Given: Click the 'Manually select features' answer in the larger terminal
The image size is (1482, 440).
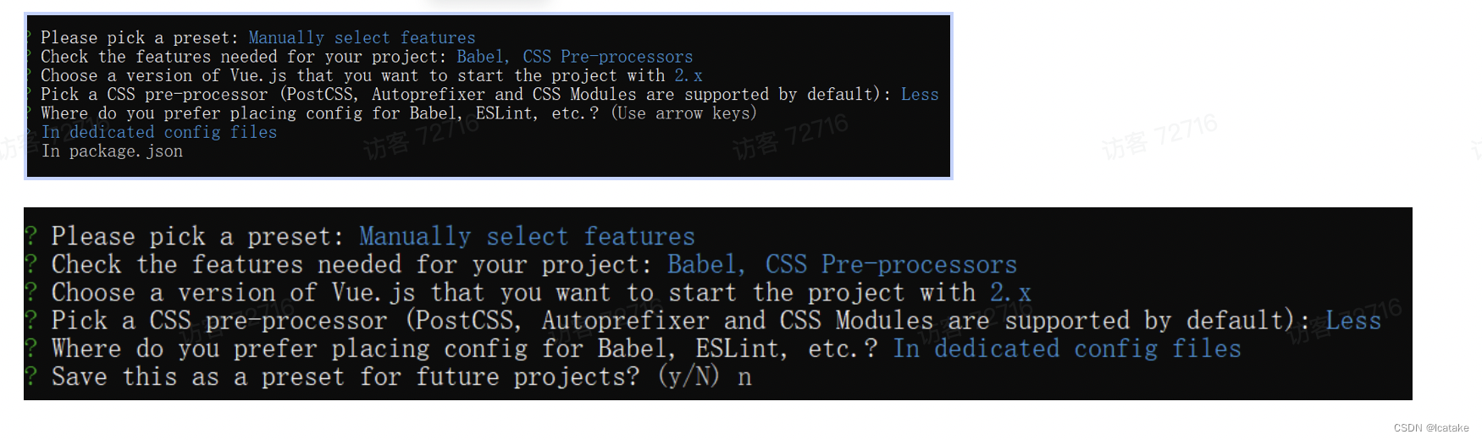Looking at the screenshot, I should tap(527, 236).
